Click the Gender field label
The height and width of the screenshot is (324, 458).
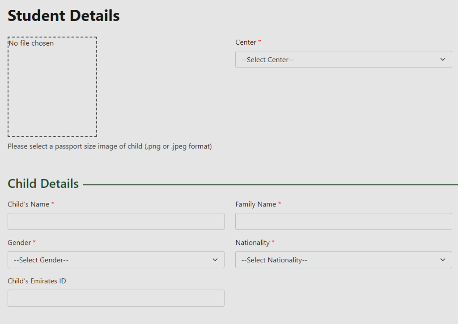click(19, 243)
